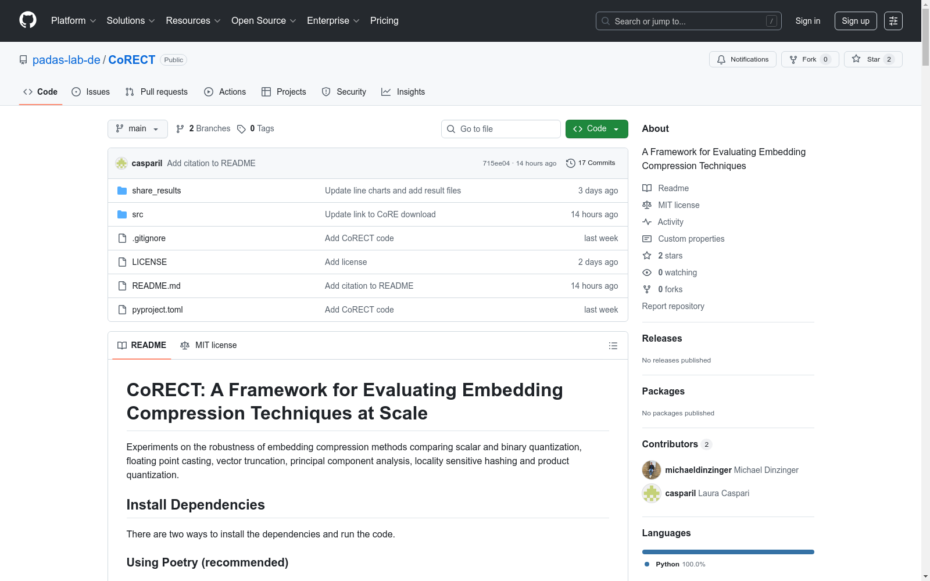Open the pyproject.toml file name
Image resolution: width=930 pixels, height=581 pixels.
pos(158,310)
